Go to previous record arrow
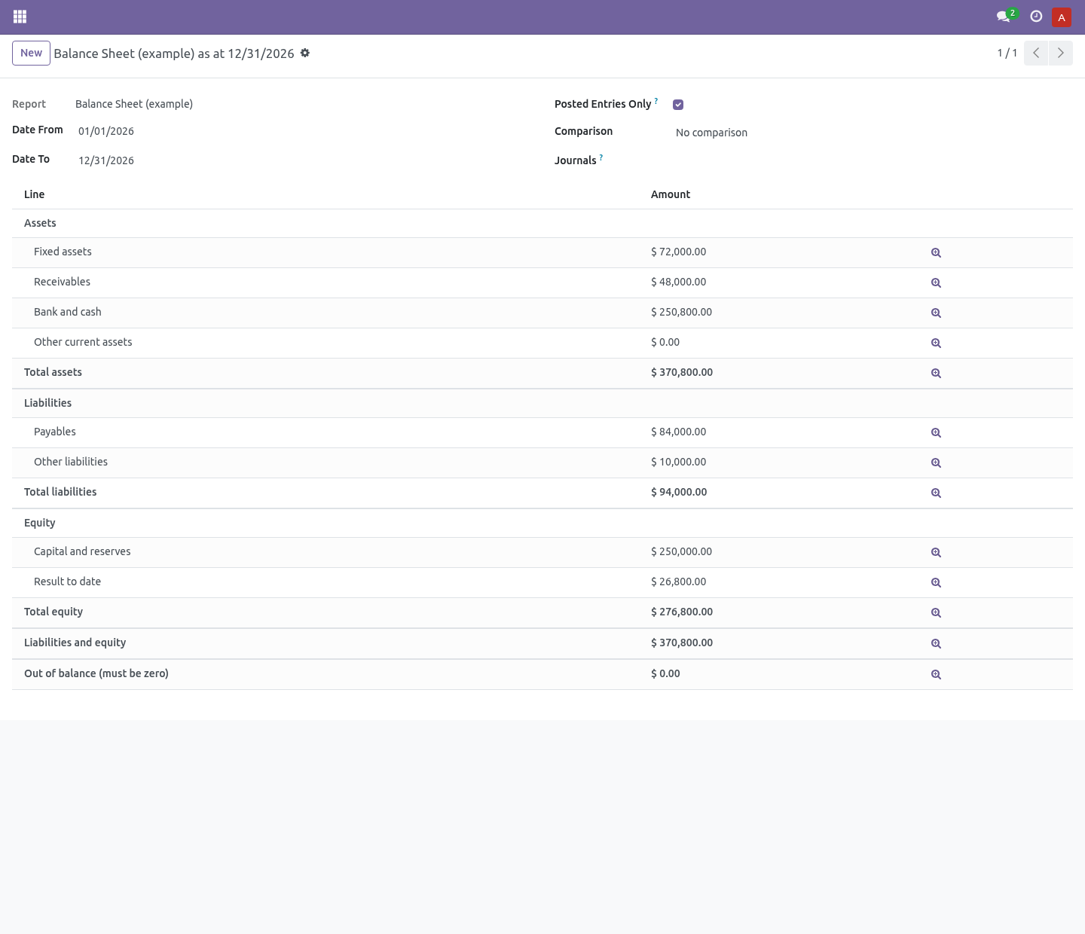The image size is (1085, 934). 1036,53
